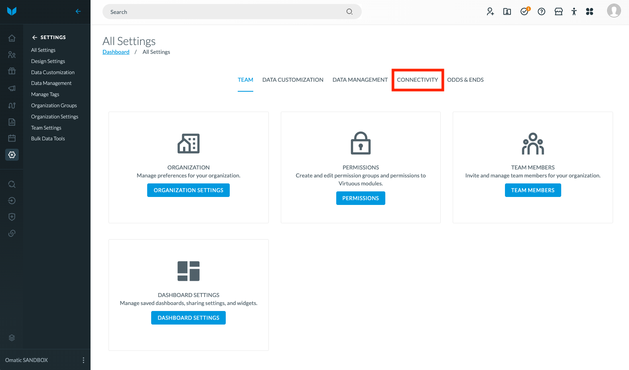This screenshot has height=370, width=629.
Task: Click Dashboard Settings button
Action: point(188,318)
